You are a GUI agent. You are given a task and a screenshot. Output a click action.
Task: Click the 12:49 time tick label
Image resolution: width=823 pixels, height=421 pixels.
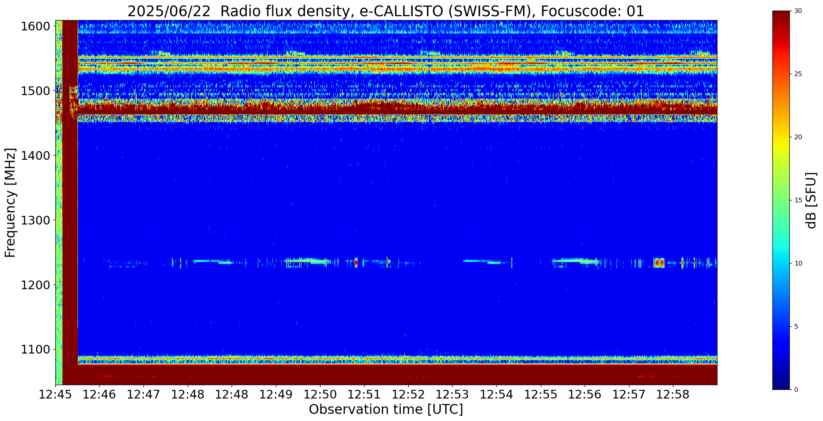coord(276,395)
